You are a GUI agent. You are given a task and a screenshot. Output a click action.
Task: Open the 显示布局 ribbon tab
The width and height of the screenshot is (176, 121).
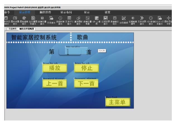point(66,12)
